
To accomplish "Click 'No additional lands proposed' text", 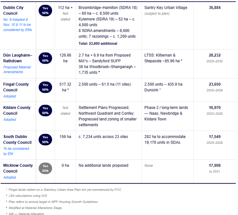I will (103, 165).
